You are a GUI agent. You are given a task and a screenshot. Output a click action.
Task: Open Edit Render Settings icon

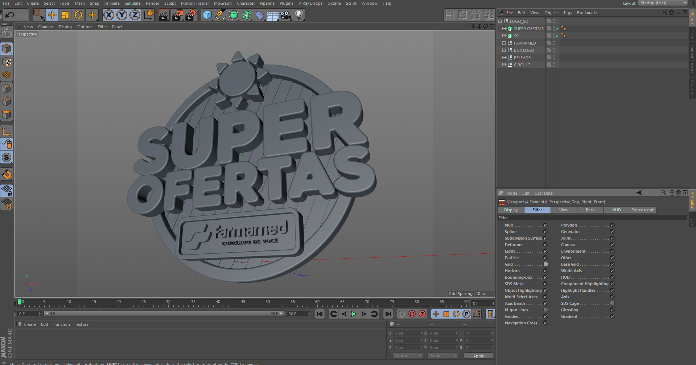(191, 15)
